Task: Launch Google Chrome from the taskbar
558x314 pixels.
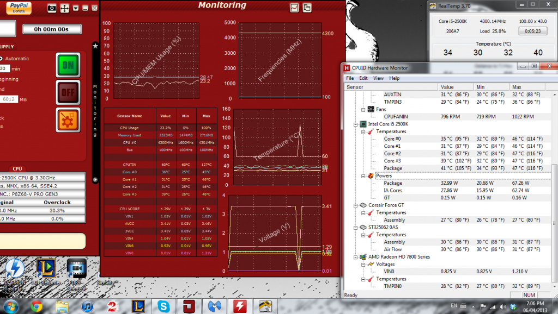Action: [37, 306]
